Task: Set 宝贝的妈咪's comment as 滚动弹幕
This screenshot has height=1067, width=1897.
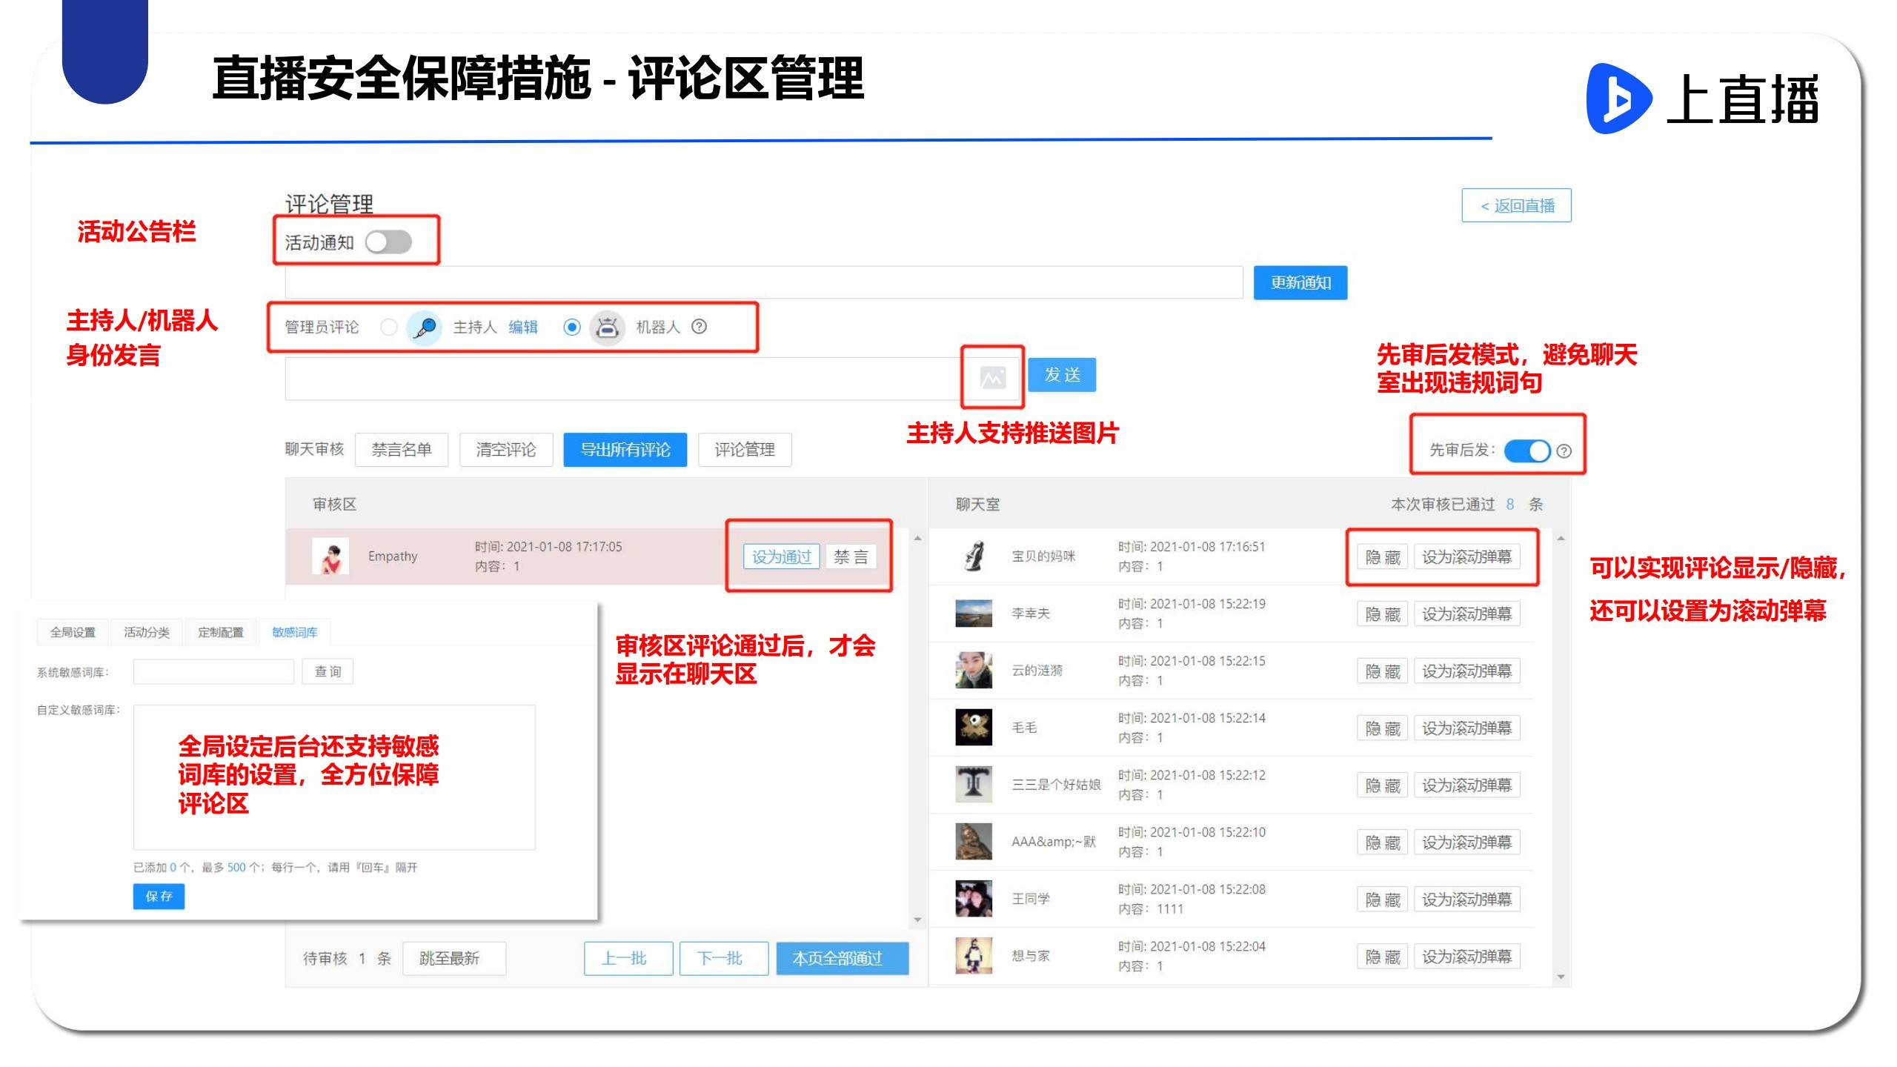Action: point(1467,556)
